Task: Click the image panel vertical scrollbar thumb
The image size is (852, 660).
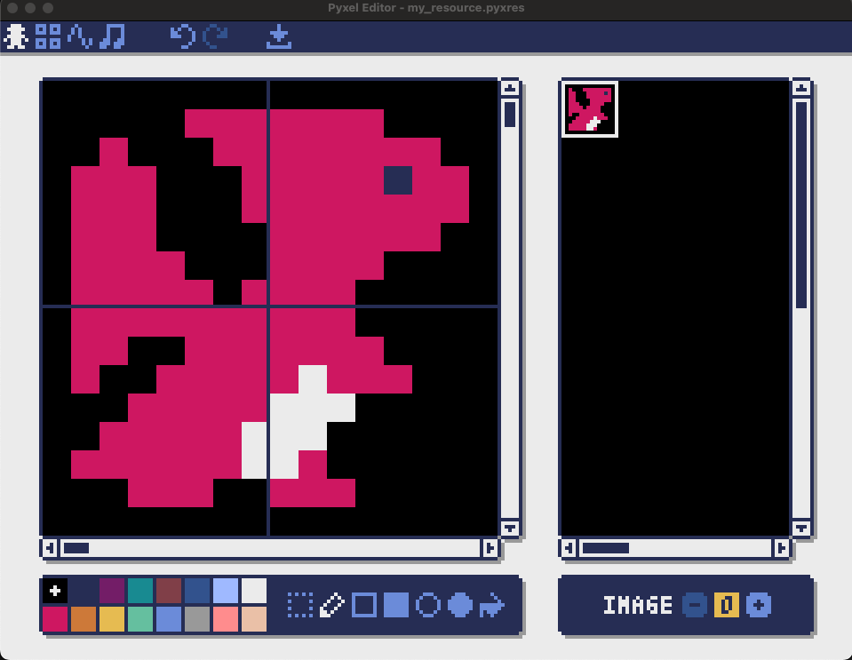Action: pos(801,205)
